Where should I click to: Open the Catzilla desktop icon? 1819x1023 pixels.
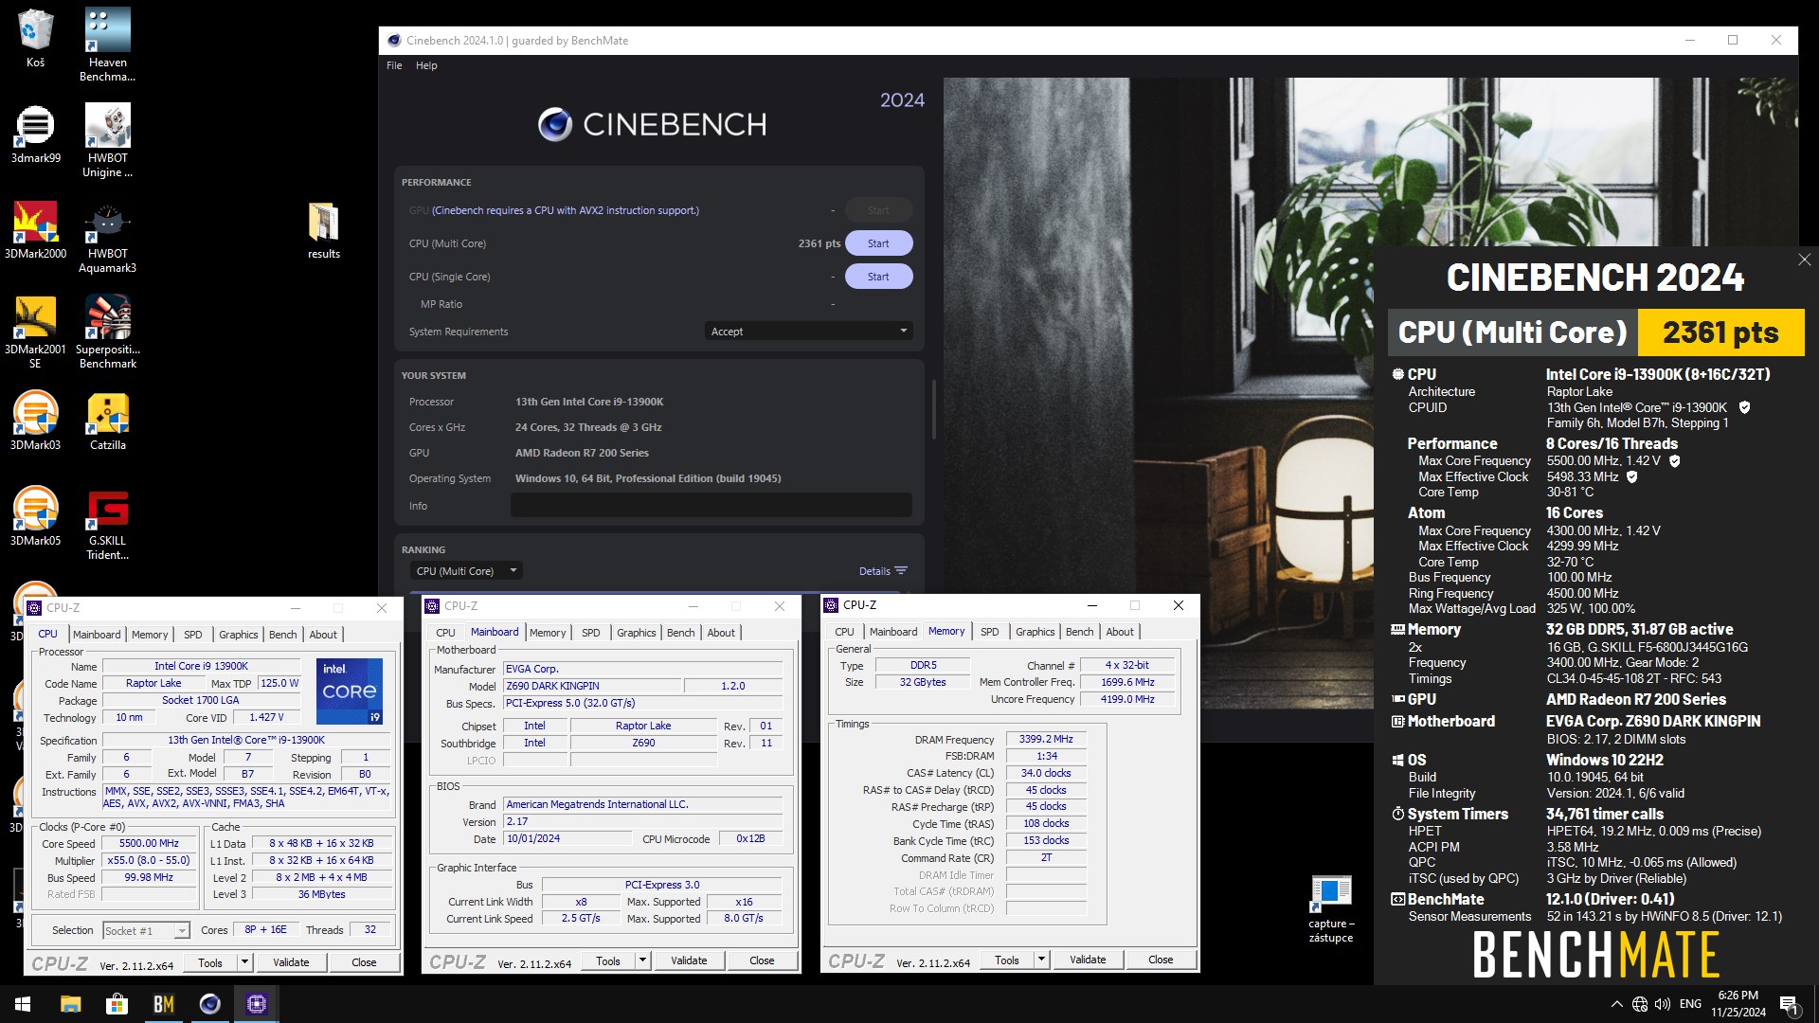(x=107, y=421)
